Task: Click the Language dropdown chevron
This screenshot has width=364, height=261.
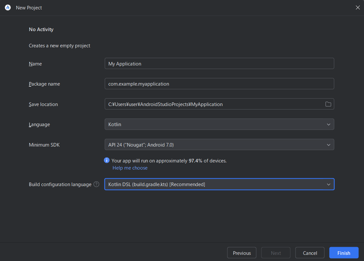Action: tap(328, 124)
